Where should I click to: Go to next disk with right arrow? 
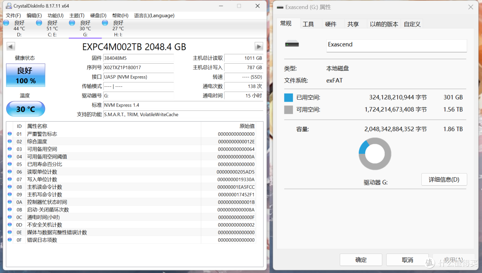(259, 47)
